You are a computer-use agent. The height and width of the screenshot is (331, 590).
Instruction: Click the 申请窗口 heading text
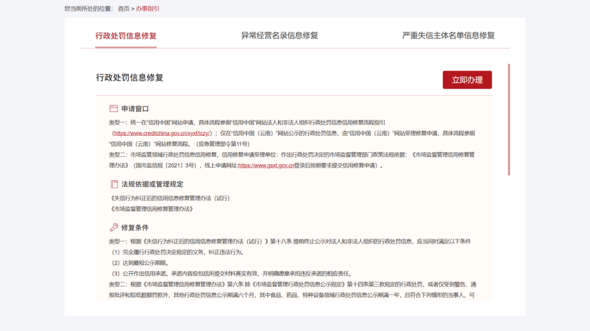135,109
